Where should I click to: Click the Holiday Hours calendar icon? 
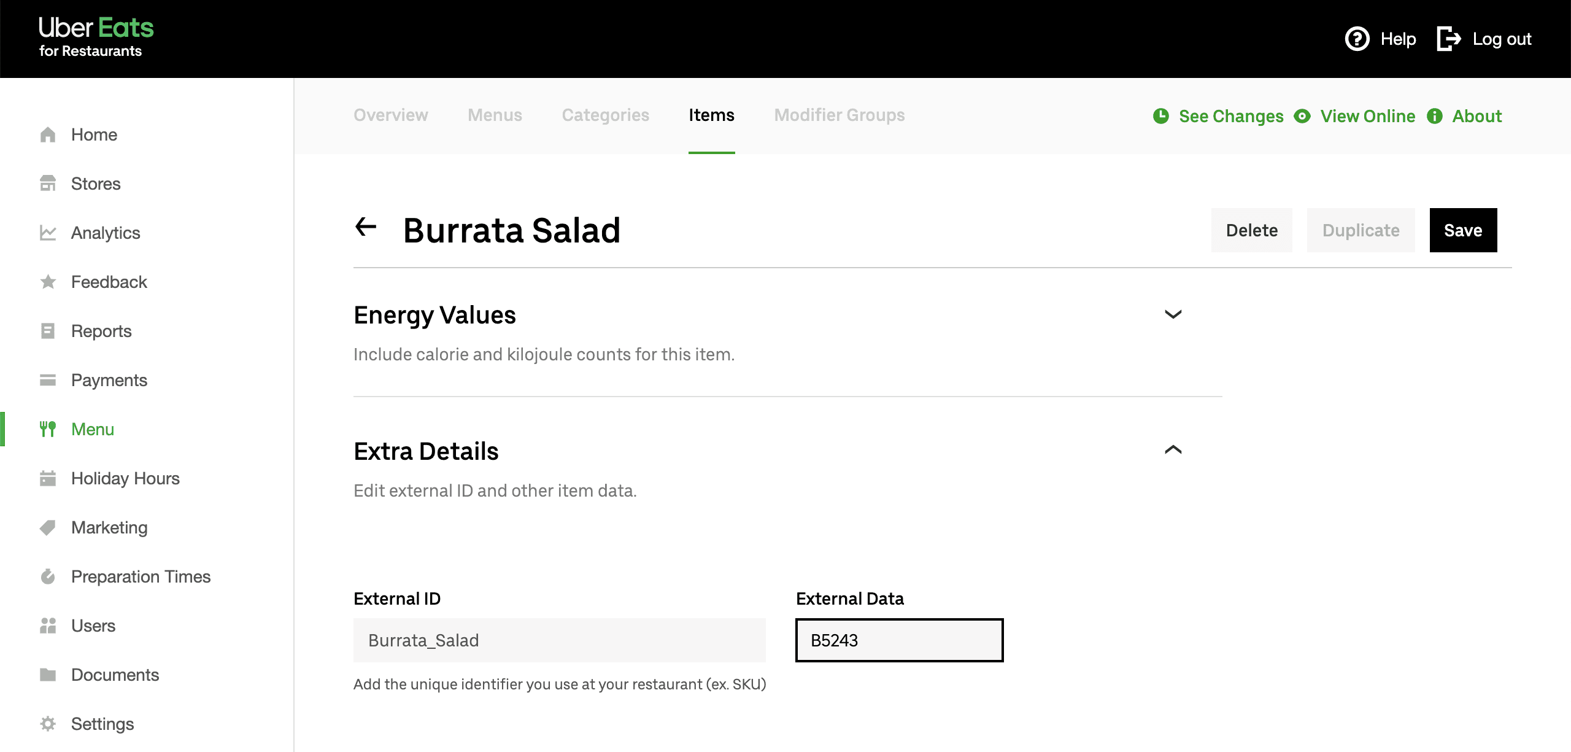(48, 478)
